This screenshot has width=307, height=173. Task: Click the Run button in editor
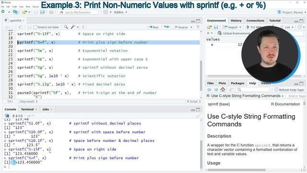153,27
